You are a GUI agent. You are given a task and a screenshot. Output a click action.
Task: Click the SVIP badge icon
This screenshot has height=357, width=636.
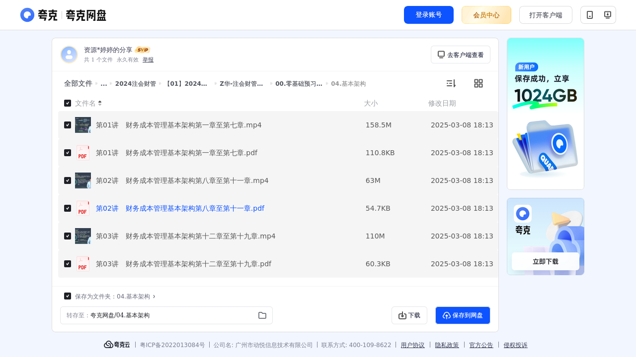143,50
